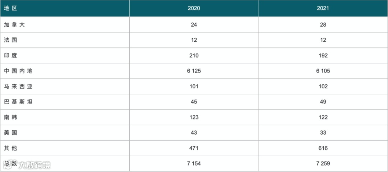The image size is (388, 172).
Task: Select the total 2021 value 7 259
Action: 323,164
